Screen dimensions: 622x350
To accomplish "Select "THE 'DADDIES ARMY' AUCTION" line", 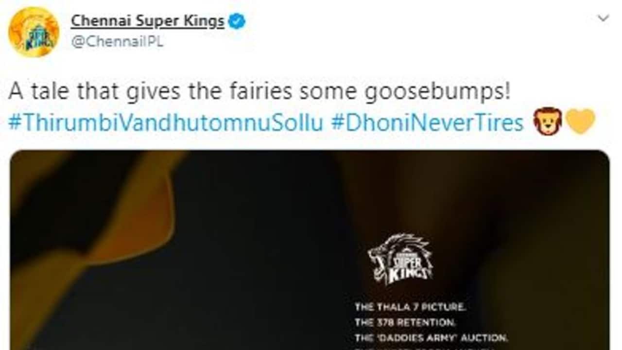I will click(431, 336).
